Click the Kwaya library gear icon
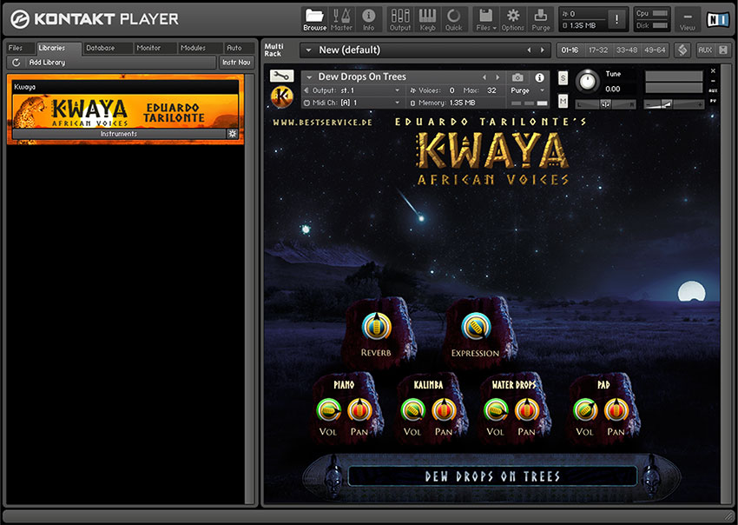This screenshot has height=525, width=738. pyautogui.click(x=232, y=134)
